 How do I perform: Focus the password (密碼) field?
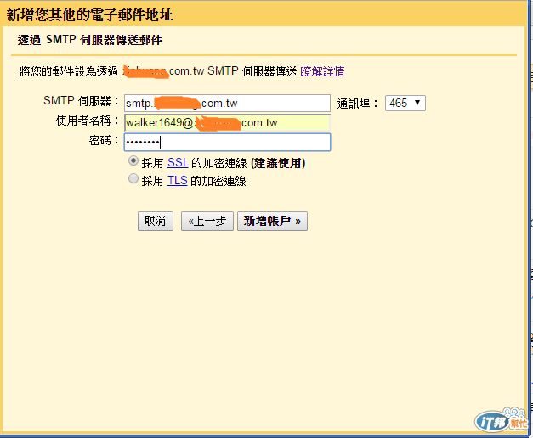tap(227, 143)
